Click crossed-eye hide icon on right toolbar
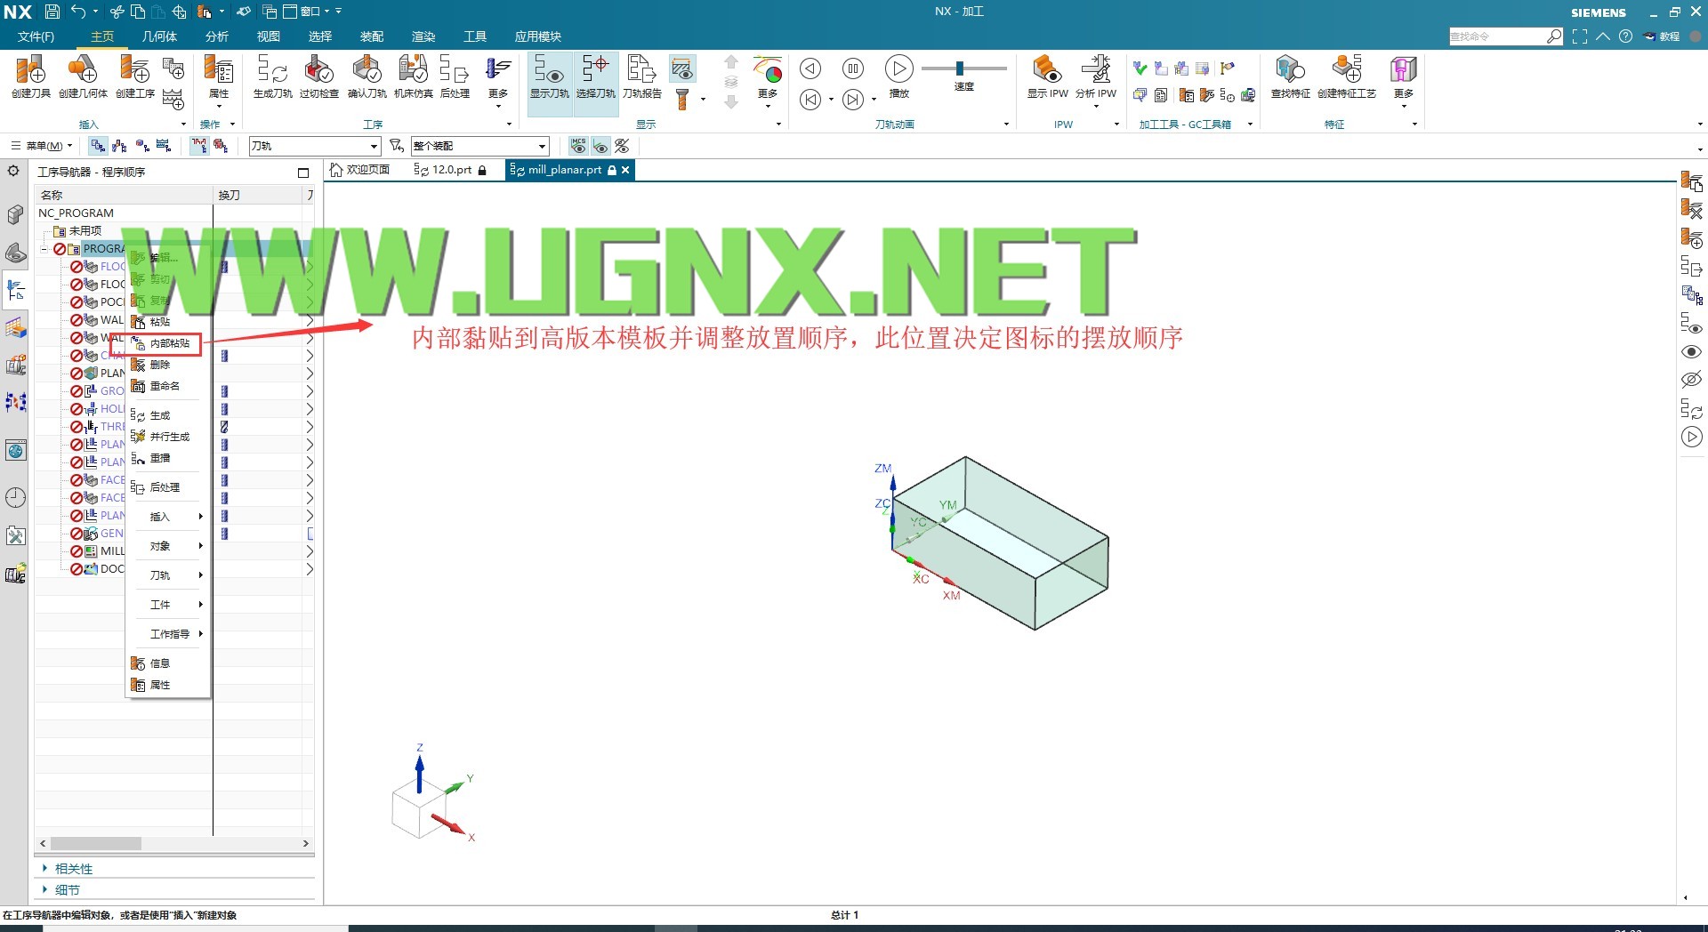This screenshot has height=932, width=1708. [1691, 380]
